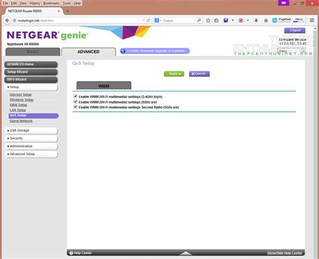Open WAN Setup link
This screenshot has height=259, width=319.
[x=18, y=105]
